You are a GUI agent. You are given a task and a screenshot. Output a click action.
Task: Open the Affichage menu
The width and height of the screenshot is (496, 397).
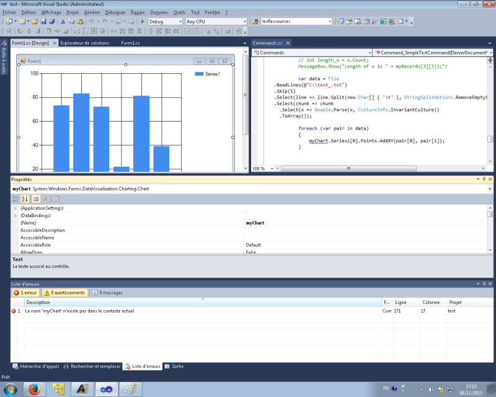[x=51, y=12]
